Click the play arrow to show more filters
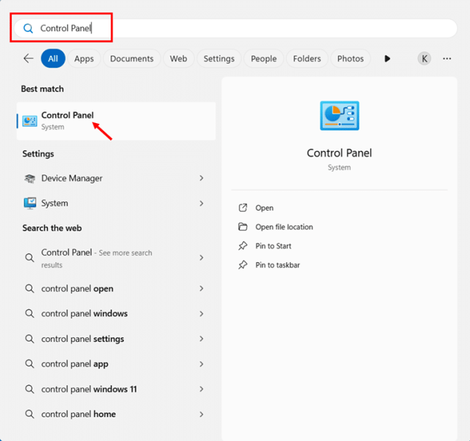 388,59
